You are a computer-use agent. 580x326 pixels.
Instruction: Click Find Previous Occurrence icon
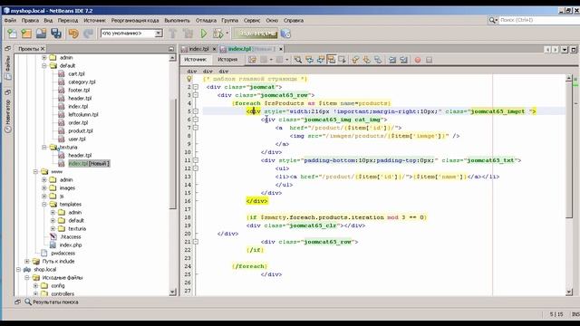[309, 60]
